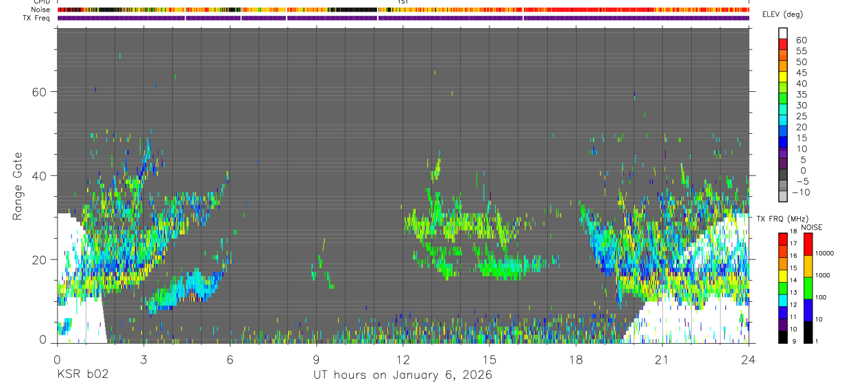Select the '10000' label on NOISE colorbar
Viewport: 842px width, 389px height.
pos(823,254)
